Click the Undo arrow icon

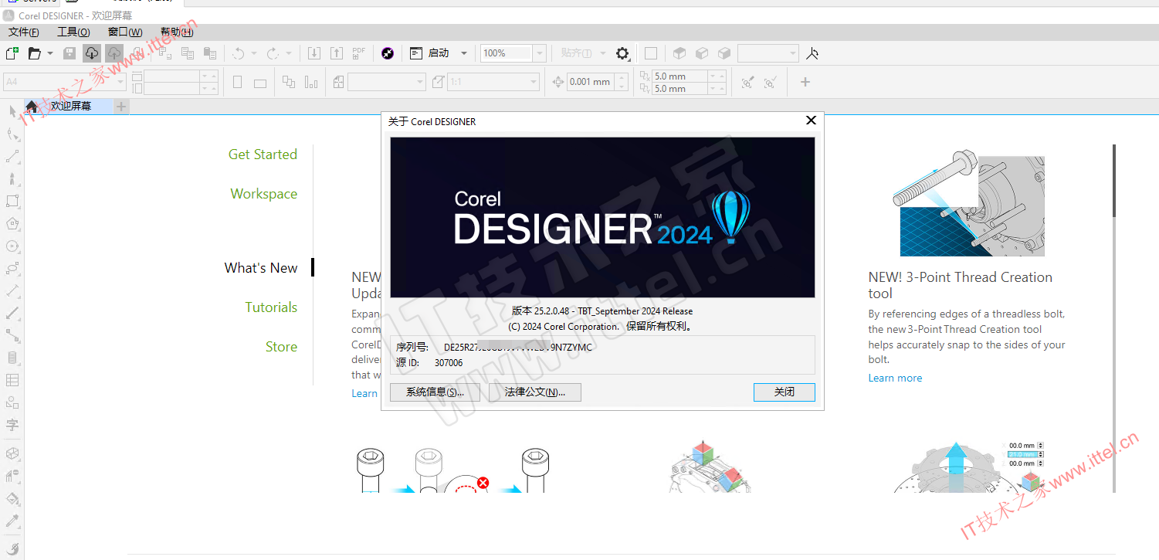click(239, 53)
